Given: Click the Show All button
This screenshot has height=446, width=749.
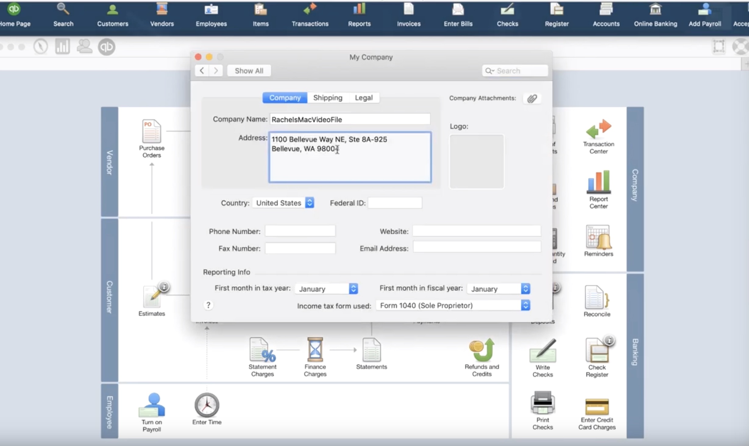Looking at the screenshot, I should click(x=249, y=71).
